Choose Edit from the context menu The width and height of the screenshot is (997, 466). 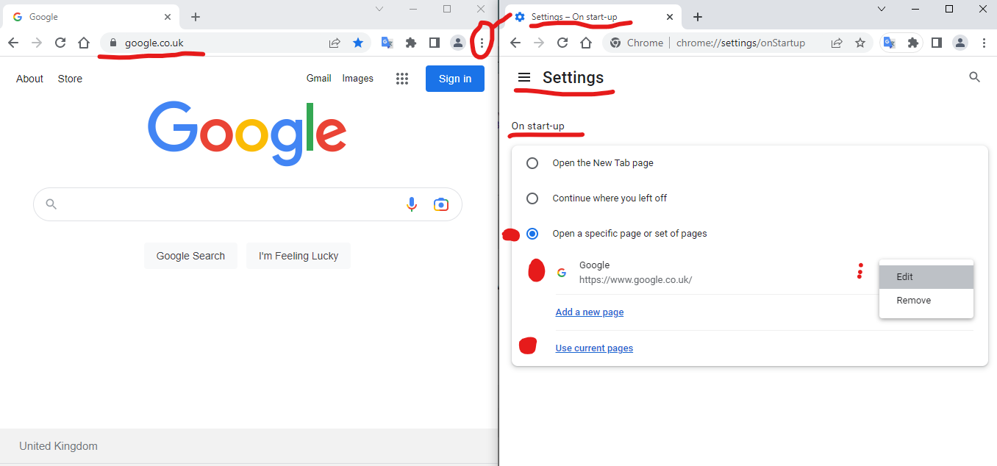(926, 277)
